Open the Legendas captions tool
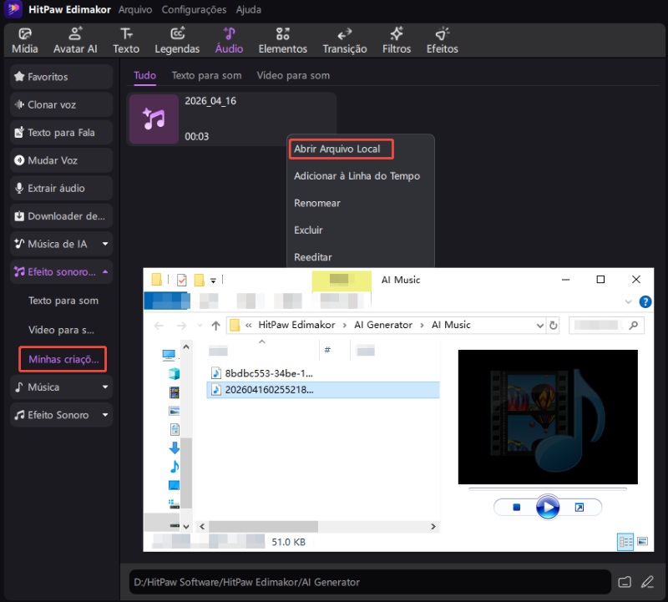This screenshot has height=602, width=668. [x=177, y=41]
